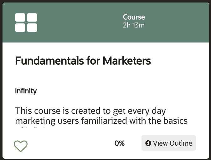Favorite the course with the heart icon
This screenshot has height=160, width=211.
pos(21,146)
